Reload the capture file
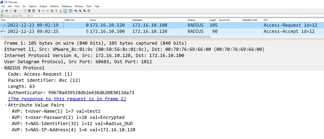 pyautogui.click(x=33, y=11)
